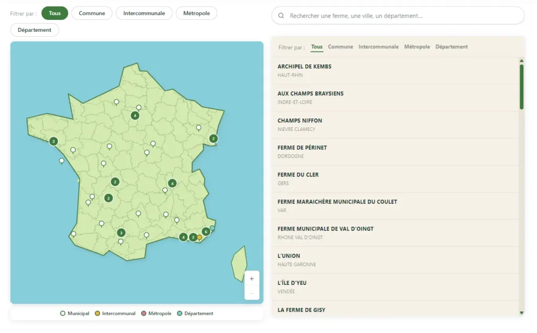This screenshot has height=333, width=537.
Task: Open L'ÎLE D'YEU list entry
Action: click(395, 287)
